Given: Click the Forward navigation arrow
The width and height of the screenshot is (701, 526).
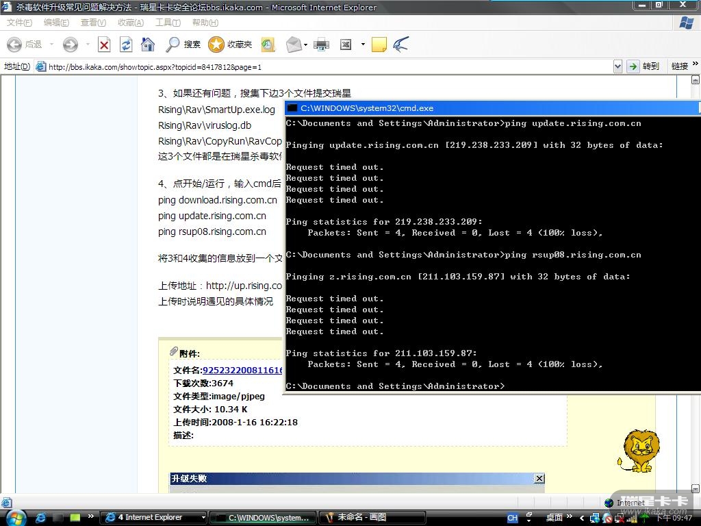Looking at the screenshot, I should click(x=71, y=45).
